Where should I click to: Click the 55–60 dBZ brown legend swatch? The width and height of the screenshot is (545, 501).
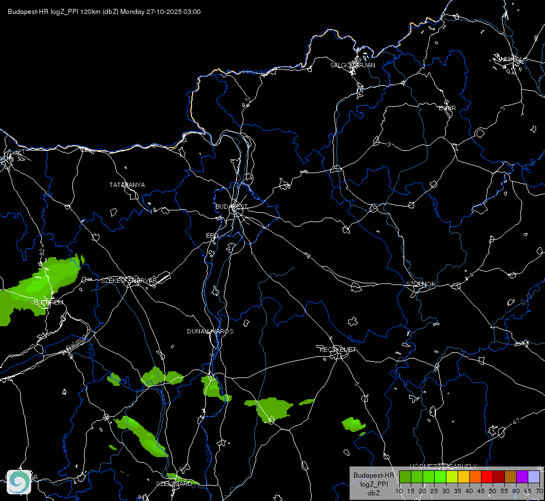tap(510, 477)
